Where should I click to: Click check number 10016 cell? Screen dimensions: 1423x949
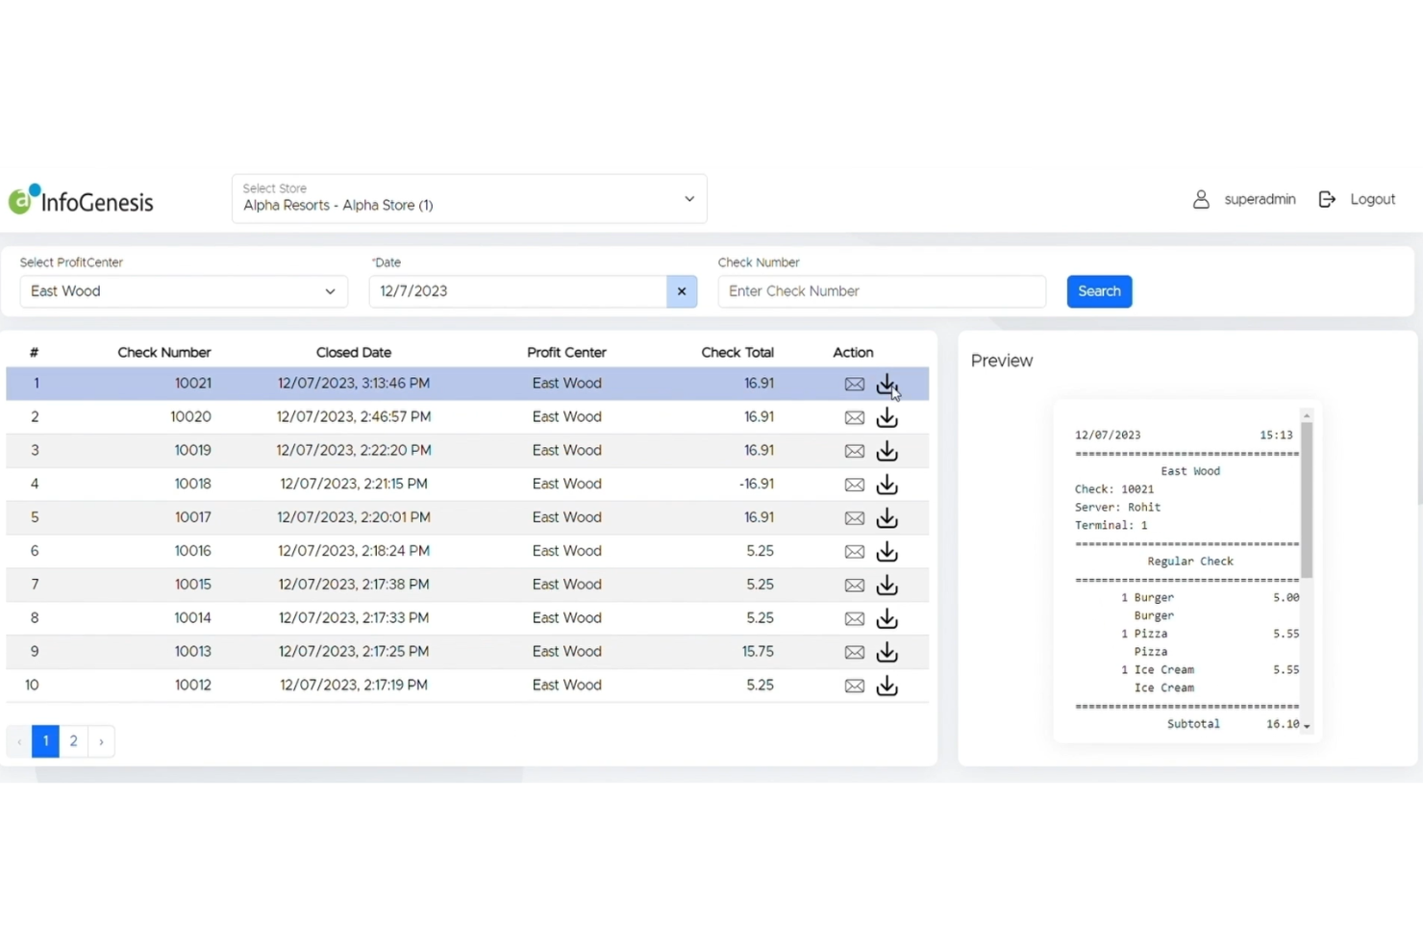(x=192, y=551)
